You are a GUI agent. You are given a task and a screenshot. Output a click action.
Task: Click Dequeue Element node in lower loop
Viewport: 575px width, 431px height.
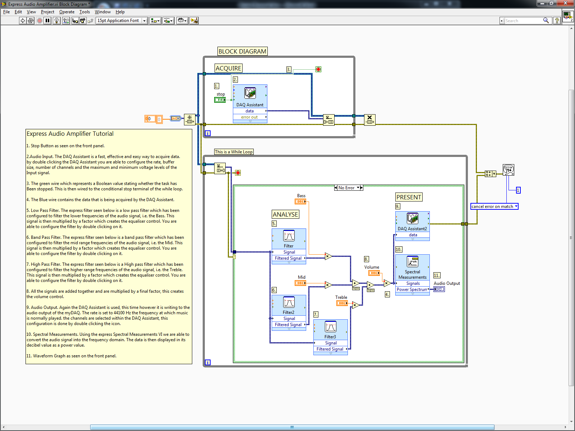[220, 168]
